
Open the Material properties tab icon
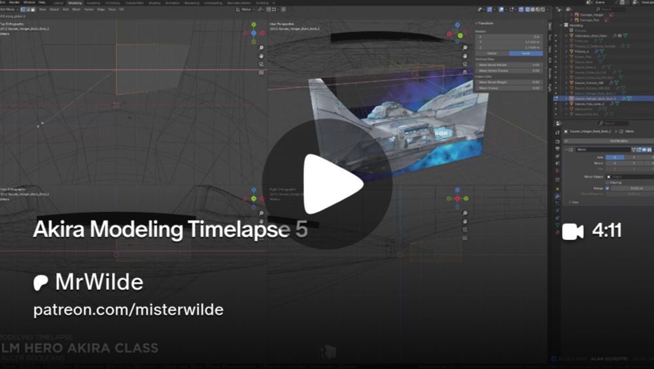pyautogui.click(x=558, y=232)
